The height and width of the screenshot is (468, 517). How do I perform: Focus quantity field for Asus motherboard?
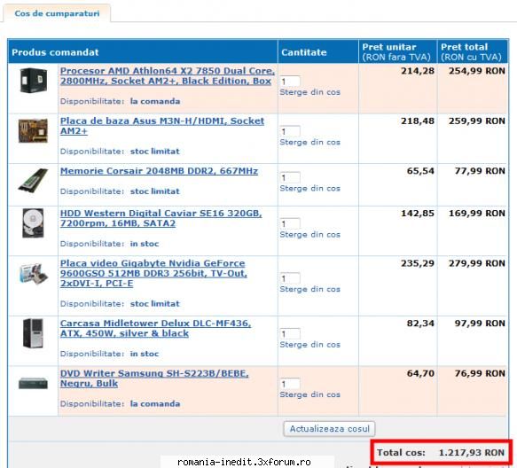[x=290, y=131]
